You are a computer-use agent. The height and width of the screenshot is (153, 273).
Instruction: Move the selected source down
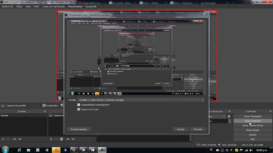click(73, 139)
